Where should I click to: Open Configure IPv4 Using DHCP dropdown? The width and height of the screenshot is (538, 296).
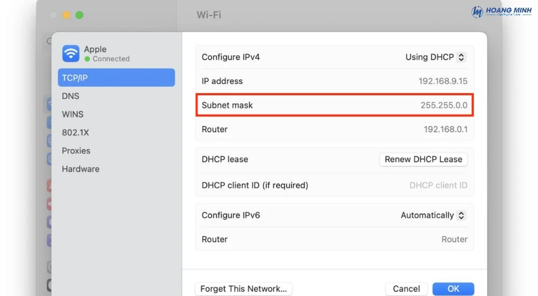tap(435, 57)
